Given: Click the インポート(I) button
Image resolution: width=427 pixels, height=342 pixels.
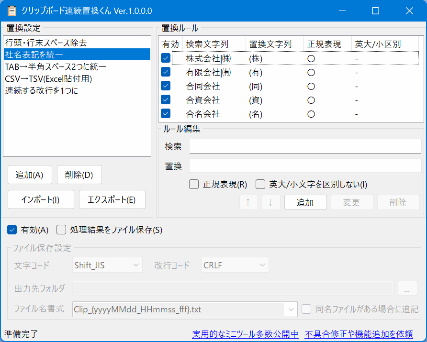Looking at the screenshot, I should click(41, 199).
